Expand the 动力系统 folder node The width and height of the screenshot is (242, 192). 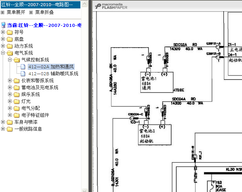(3, 46)
